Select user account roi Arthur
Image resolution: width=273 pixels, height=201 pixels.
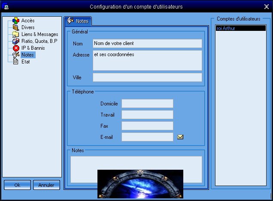(x=241, y=28)
